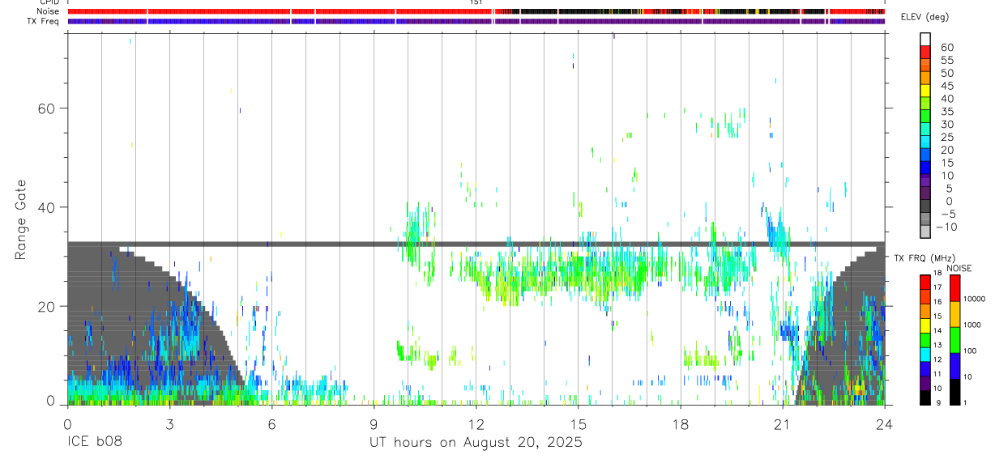
Task: Click the '25' label on ELEV colorbar
Action: click(x=947, y=138)
